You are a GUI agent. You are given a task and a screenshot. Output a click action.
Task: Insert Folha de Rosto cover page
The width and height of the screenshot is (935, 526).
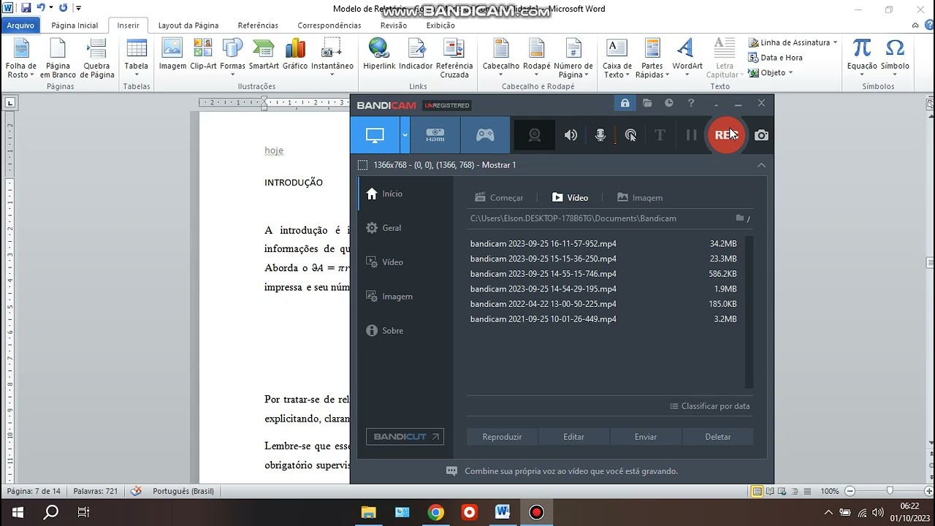21,58
